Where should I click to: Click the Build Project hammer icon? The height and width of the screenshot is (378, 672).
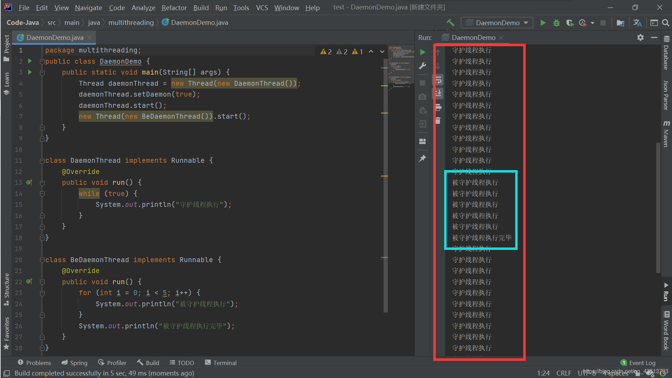point(450,23)
